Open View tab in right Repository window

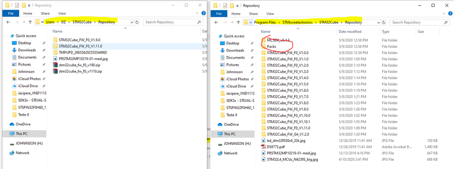270,14
